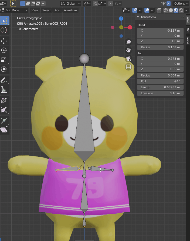The width and height of the screenshot is (190, 241).
Task: Collapse the Transform panel
Action: point(138,17)
